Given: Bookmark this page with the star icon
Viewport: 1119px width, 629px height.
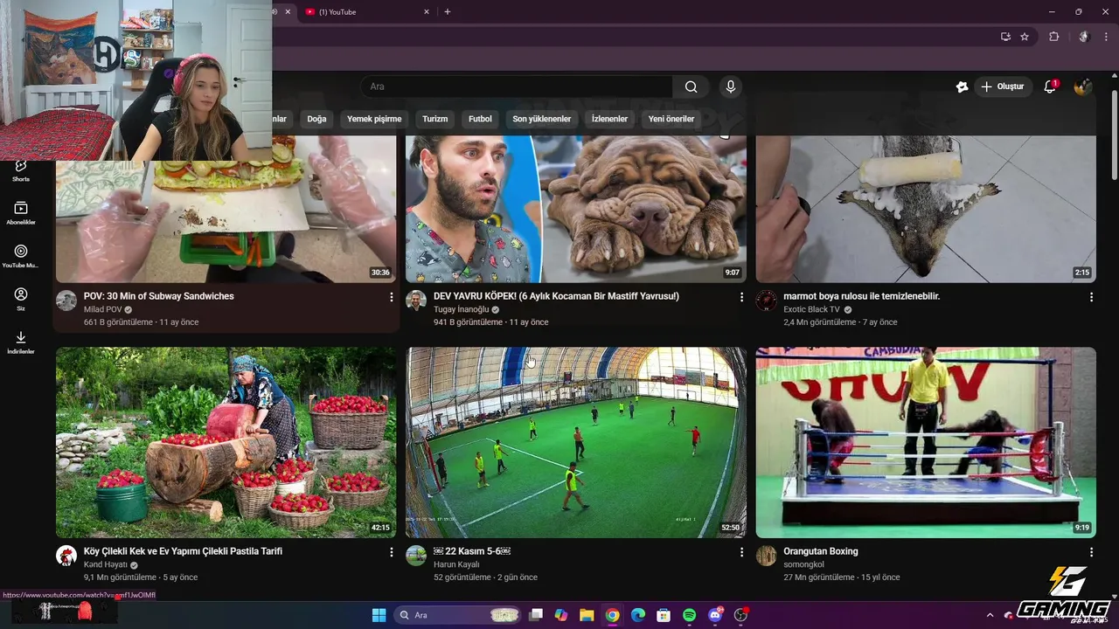Looking at the screenshot, I should tap(1025, 37).
